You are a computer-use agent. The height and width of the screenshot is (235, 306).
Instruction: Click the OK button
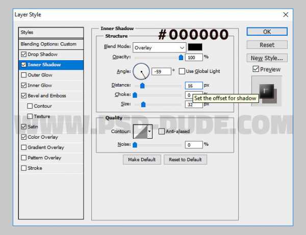point(267,32)
